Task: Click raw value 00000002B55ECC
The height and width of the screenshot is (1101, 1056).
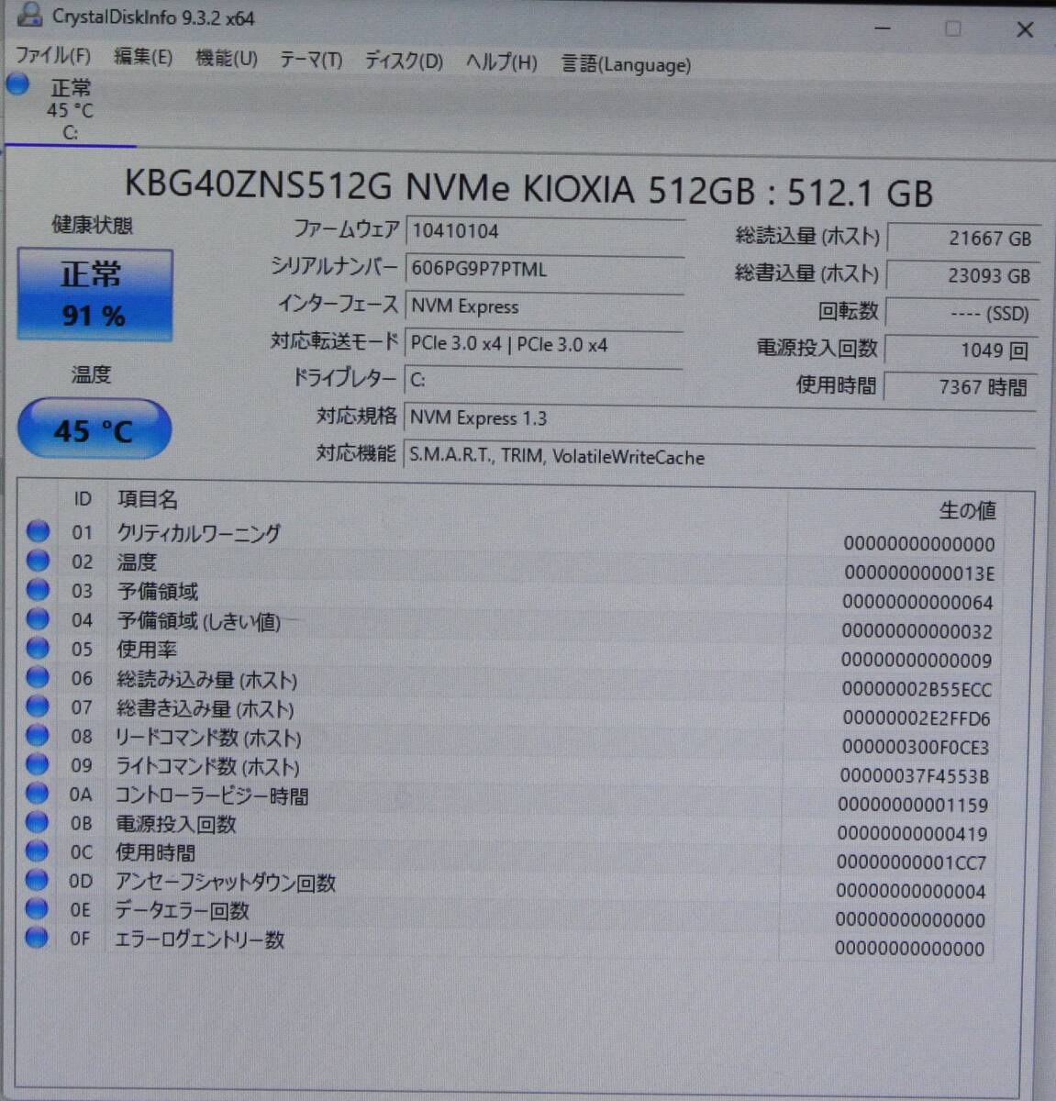Action: click(x=917, y=689)
